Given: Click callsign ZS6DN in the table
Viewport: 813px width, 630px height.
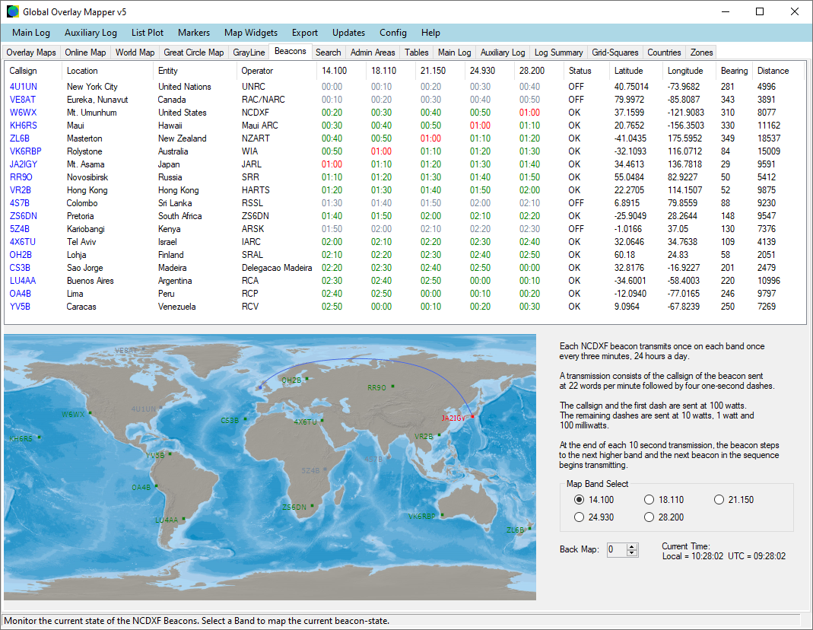Looking at the screenshot, I should (x=24, y=216).
